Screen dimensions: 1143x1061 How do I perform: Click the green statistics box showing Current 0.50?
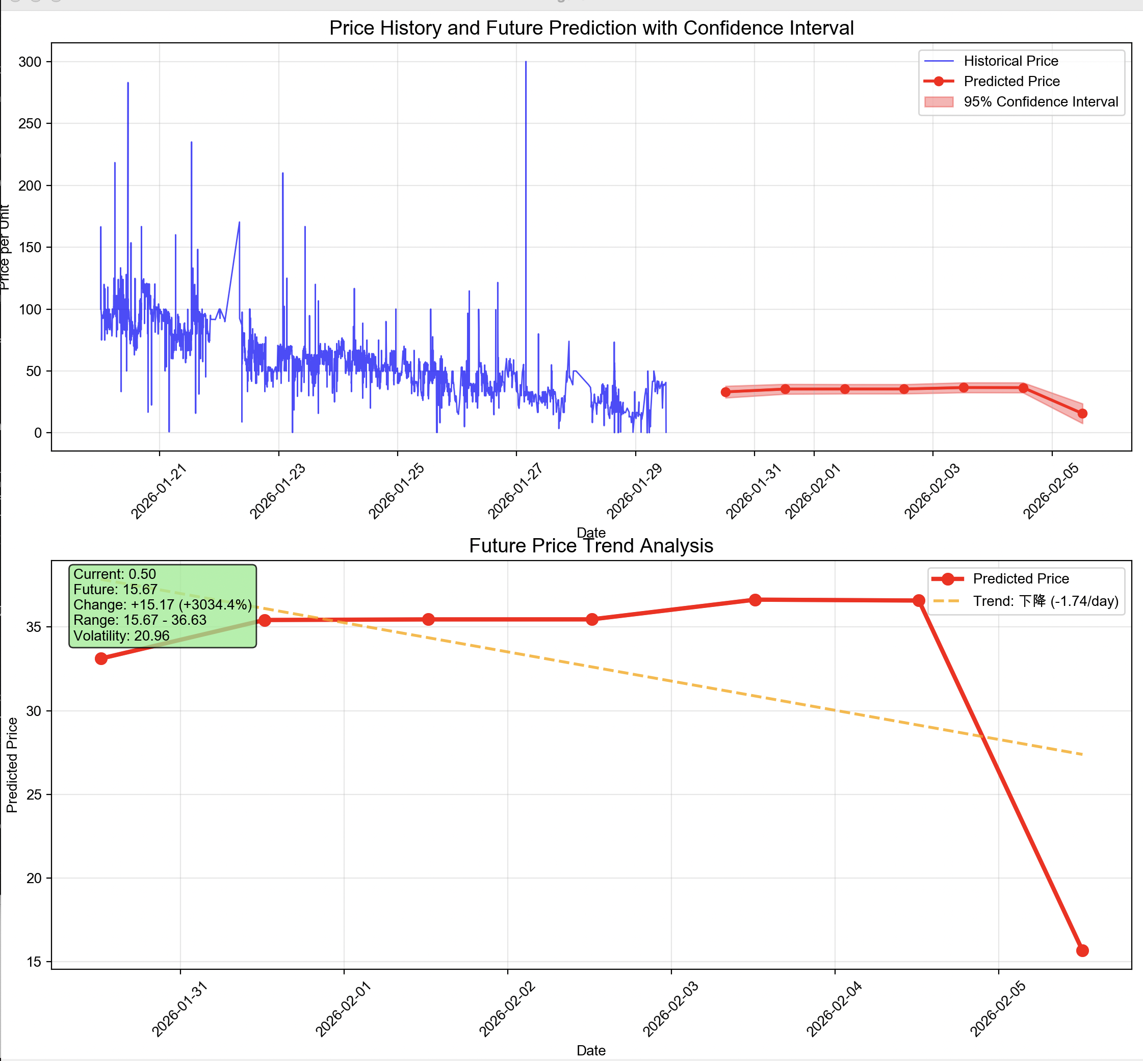coord(163,606)
